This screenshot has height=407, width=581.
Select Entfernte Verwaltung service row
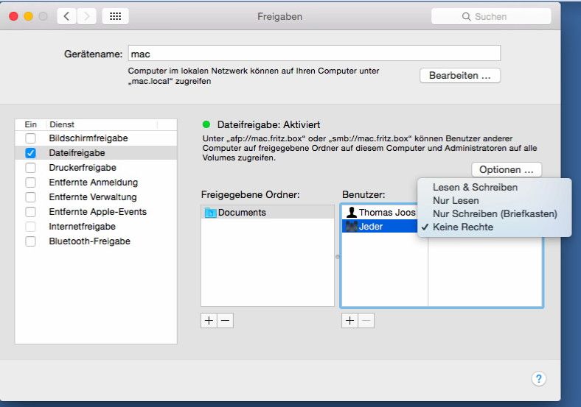[96, 197]
